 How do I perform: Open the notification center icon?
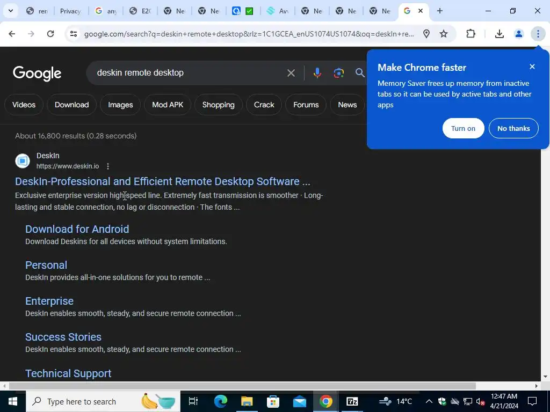point(532,401)
